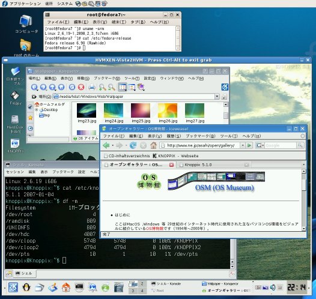Launch terminal icon in KDE panel
Viewport: 316px width, 299px height.
[79, 288]
